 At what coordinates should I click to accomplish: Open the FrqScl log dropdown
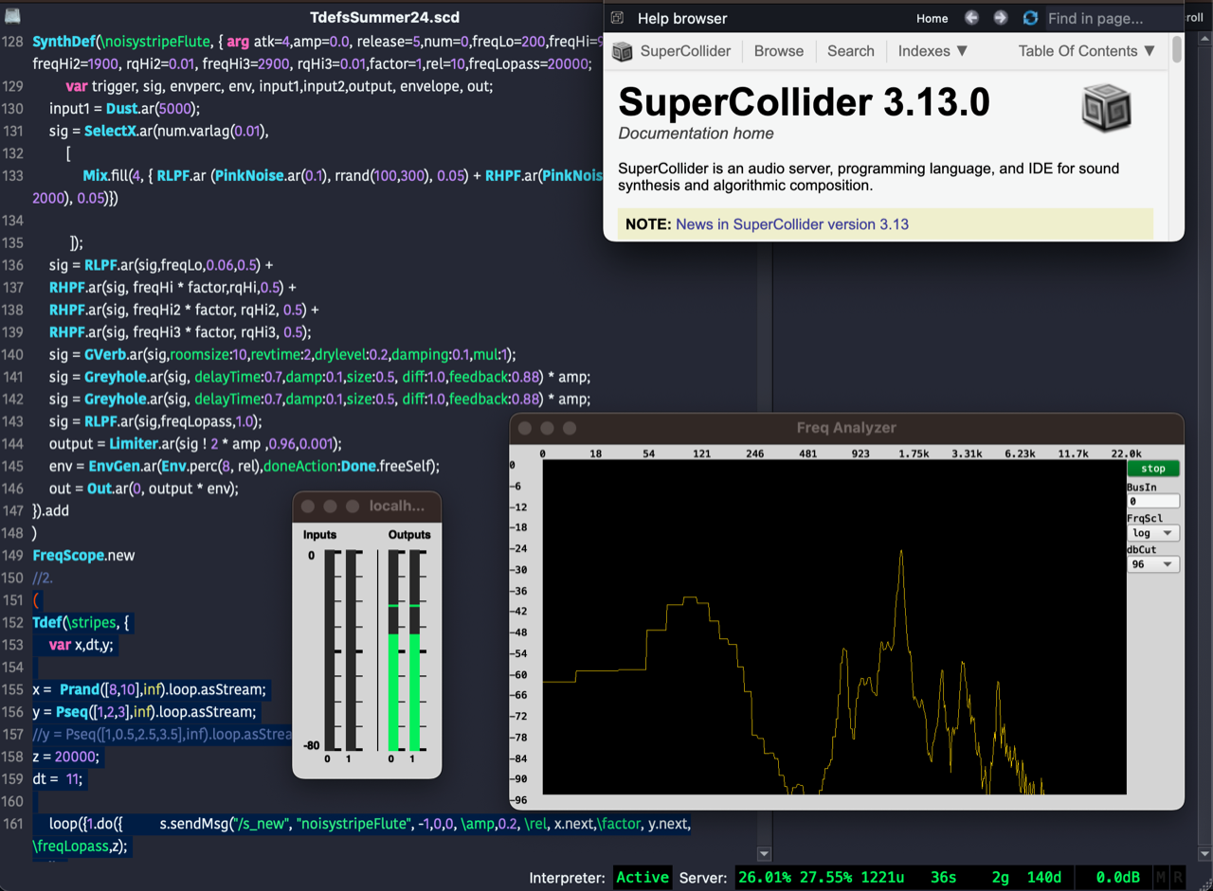tap(1152, 533)
